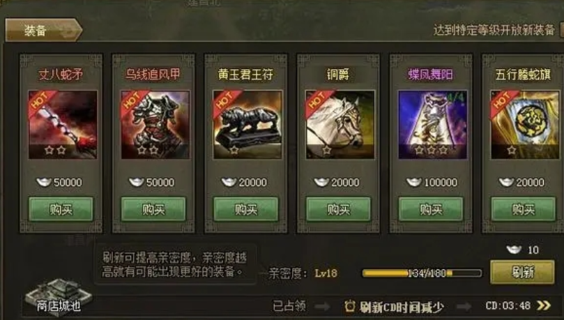564x320 pixels.
Task: Buy 乌线追风甲 for 50000 silver
Action: pos(153,209)
